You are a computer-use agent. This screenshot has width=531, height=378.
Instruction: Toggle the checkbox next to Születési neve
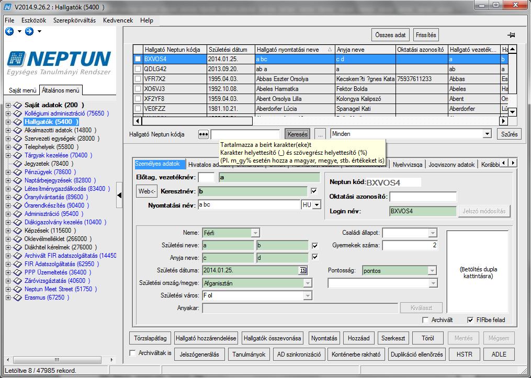[x=315, y=245]
